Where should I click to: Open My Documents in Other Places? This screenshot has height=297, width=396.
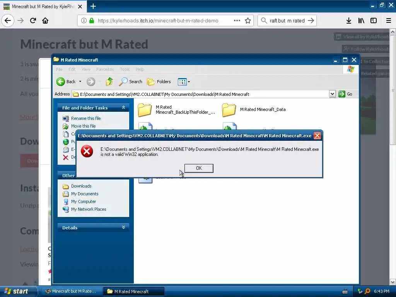pyautogui.click(x=85, y=194)
